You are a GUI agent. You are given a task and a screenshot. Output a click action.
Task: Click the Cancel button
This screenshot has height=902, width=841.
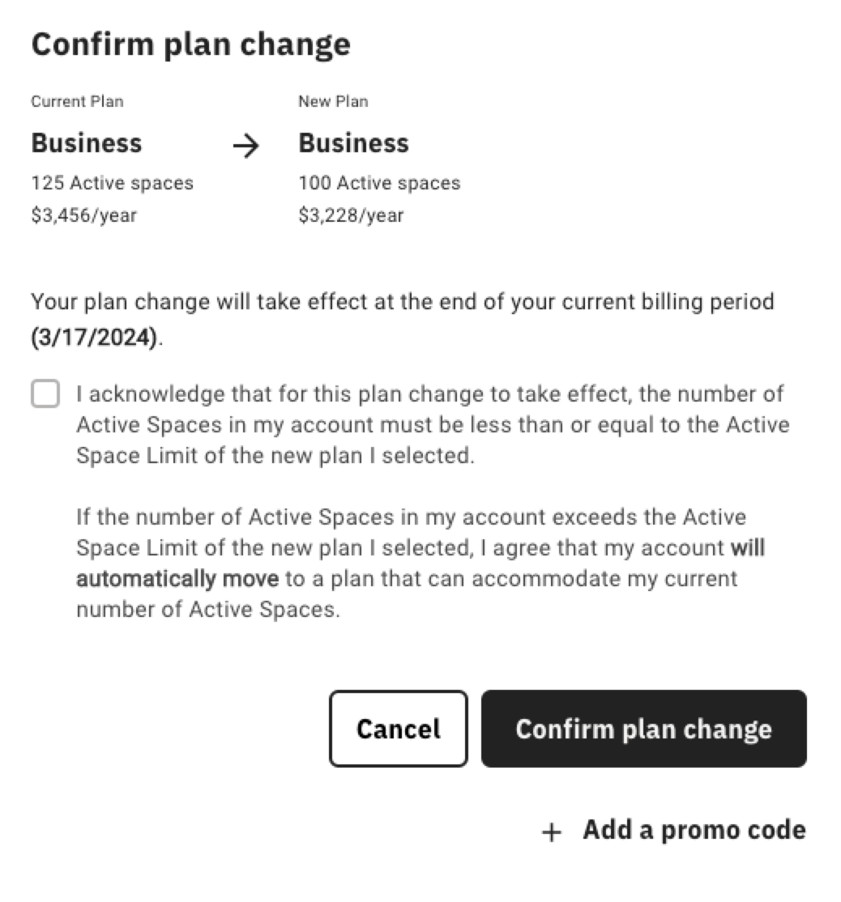click(x=399, y=729)
